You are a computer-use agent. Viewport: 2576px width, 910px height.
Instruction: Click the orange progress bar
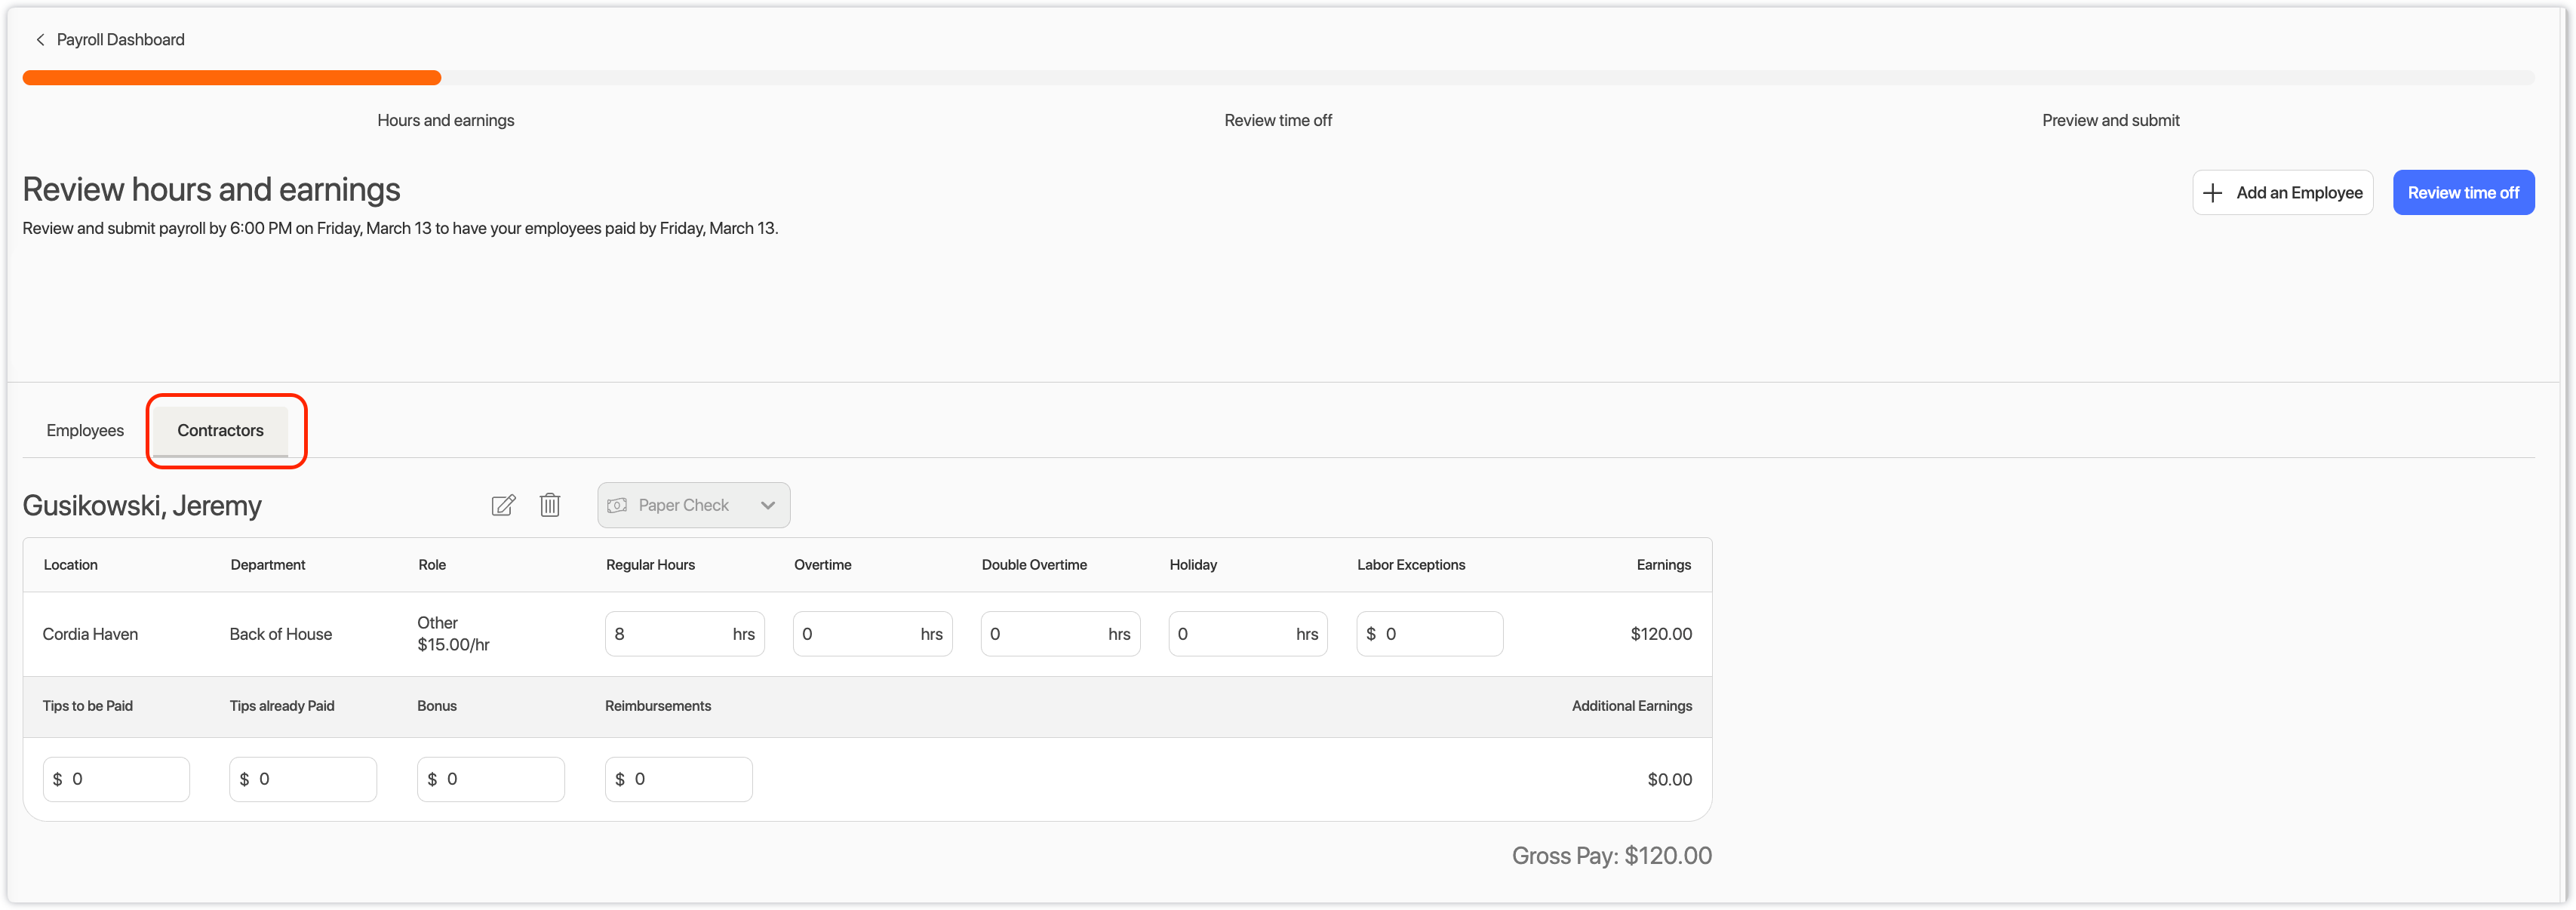pos(231,78)
